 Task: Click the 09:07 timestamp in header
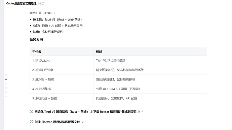[41, 4]
